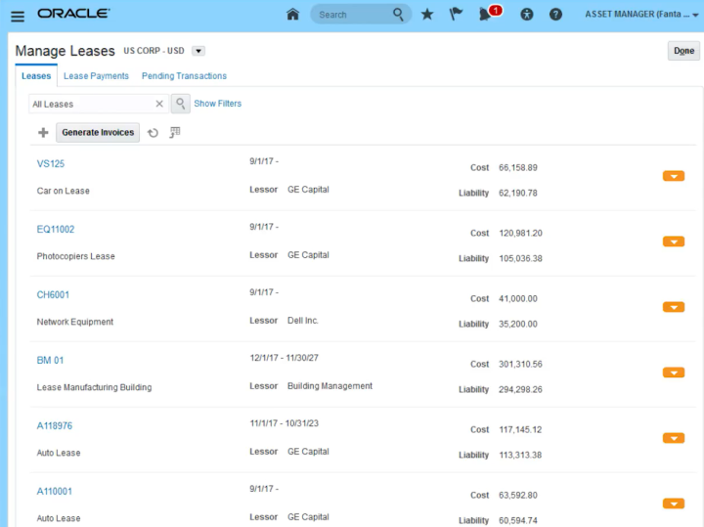The width and height of the screenshot is (704, 527).
Task: Go to the Home icon
Action: 292,15
